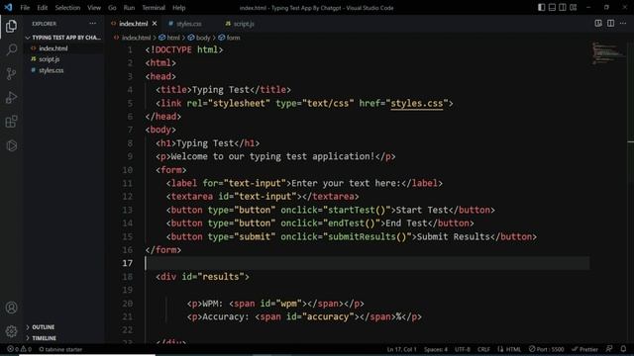Open Customize Layout icon
The image size is (634, 356).
coord(574,7)
